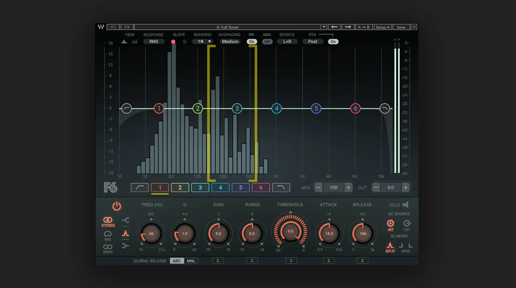Open the BANDING 1/6 dropdown
Screen dimensions: 516x288
tap(203, 42)
